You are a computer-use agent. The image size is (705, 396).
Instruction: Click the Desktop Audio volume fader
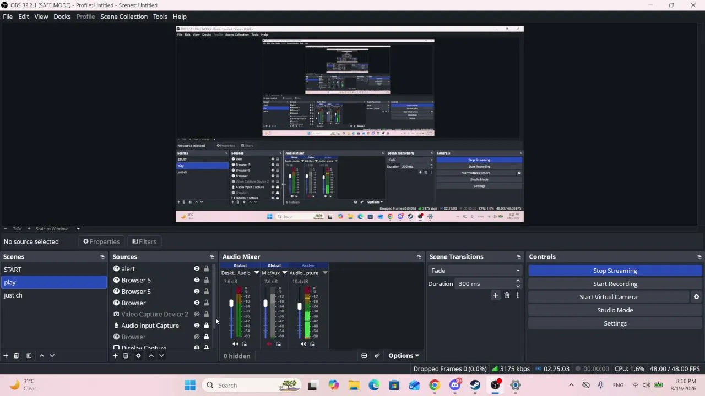tap(231, 304)
